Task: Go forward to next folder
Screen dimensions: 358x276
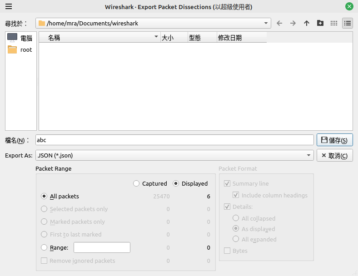Action: [x=293, y=23]
